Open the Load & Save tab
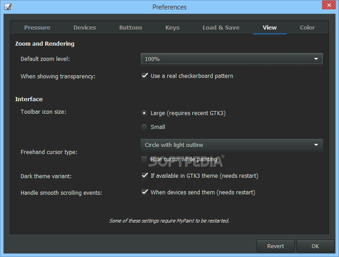 tap(221, 28)
